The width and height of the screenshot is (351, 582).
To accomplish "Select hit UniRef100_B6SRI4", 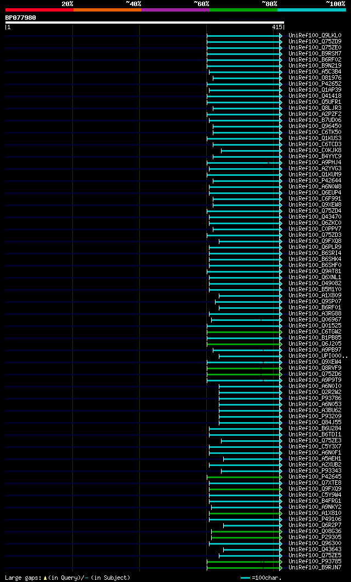I will [x=315, y=253].
